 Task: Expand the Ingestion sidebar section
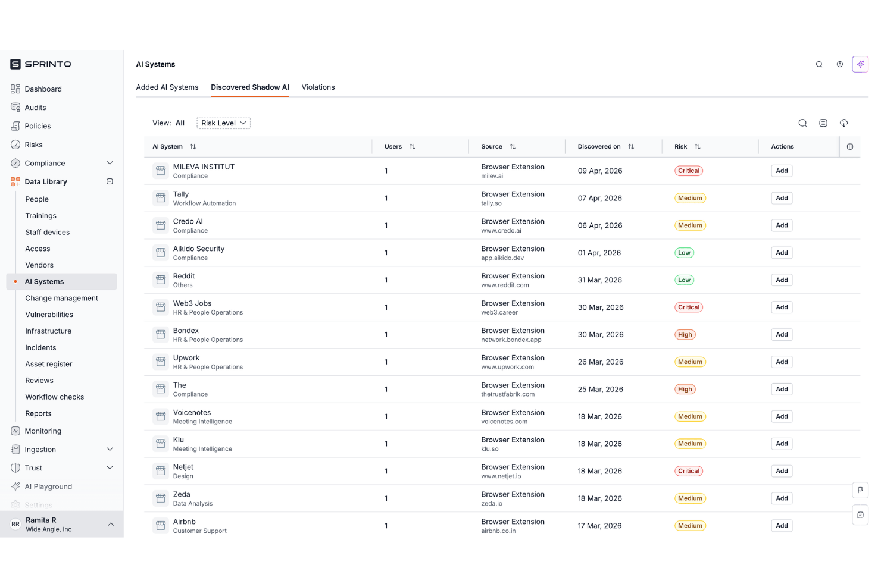110,450
